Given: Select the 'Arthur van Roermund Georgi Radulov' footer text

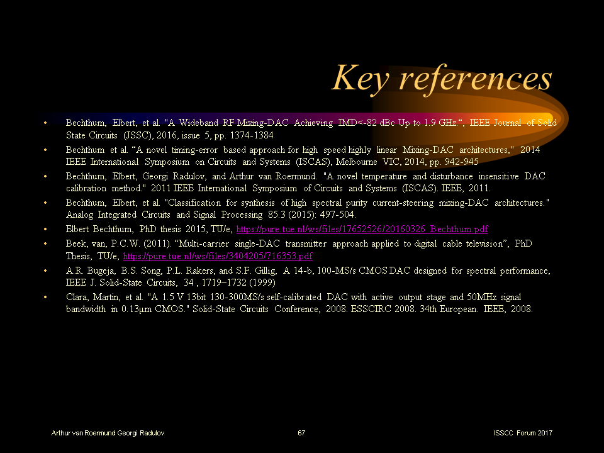Looking at the screenshot, I should click(x=108, y=433).
